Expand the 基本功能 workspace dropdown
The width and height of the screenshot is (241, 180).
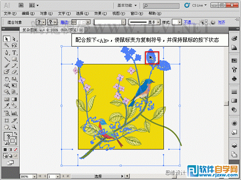click(x=127, y=6)
